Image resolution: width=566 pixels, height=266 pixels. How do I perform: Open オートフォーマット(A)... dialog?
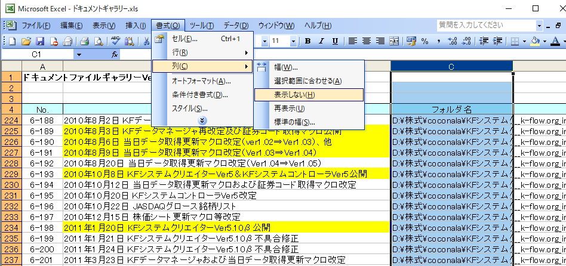[x=202, y=81]
